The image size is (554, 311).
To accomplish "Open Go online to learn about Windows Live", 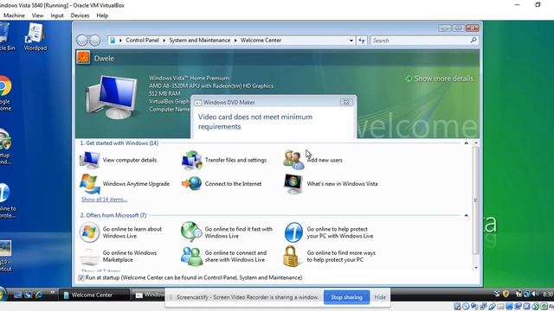I will coord(120,232).
